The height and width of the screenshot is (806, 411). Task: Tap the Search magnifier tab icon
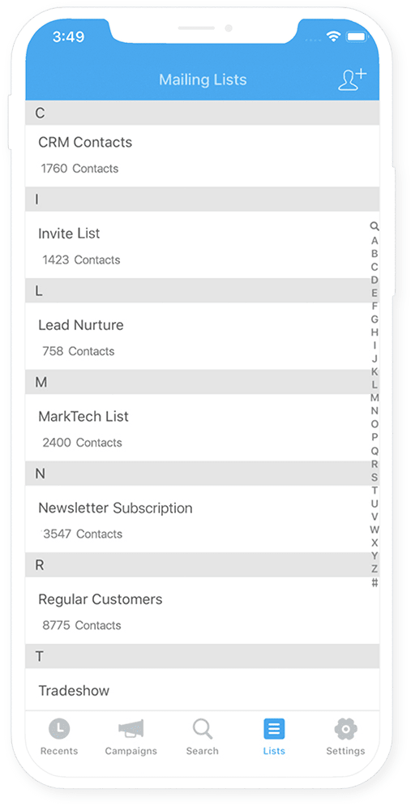click(x=203, y=728)
